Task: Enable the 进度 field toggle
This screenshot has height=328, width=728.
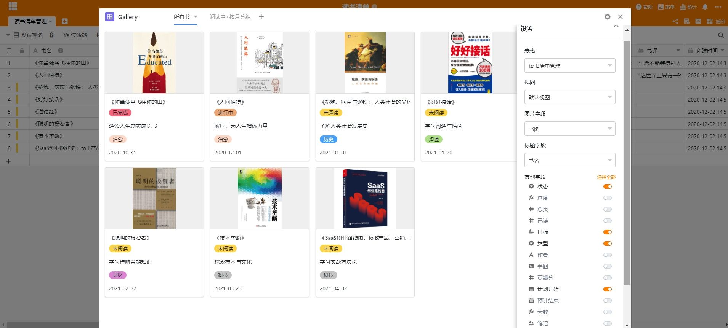Action: 608,198
